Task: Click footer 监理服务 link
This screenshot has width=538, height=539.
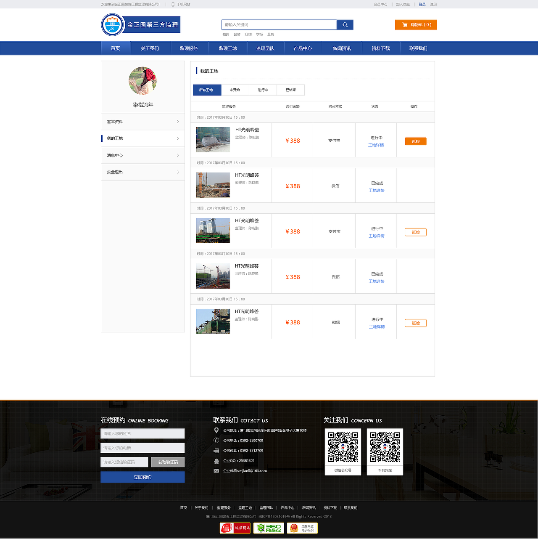Action: click(224, 508)
